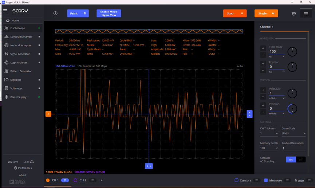Click the horizontal trigger position handle

[149, 166]
